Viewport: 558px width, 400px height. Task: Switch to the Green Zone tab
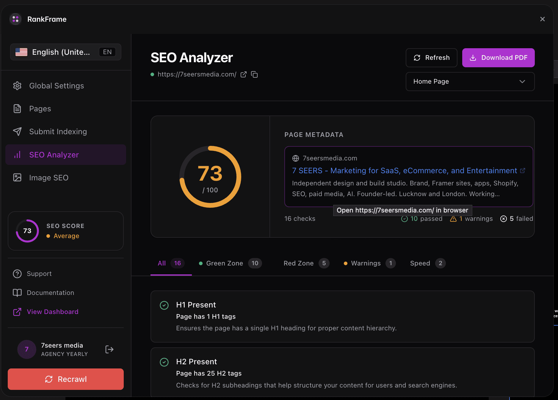[230, 263]
